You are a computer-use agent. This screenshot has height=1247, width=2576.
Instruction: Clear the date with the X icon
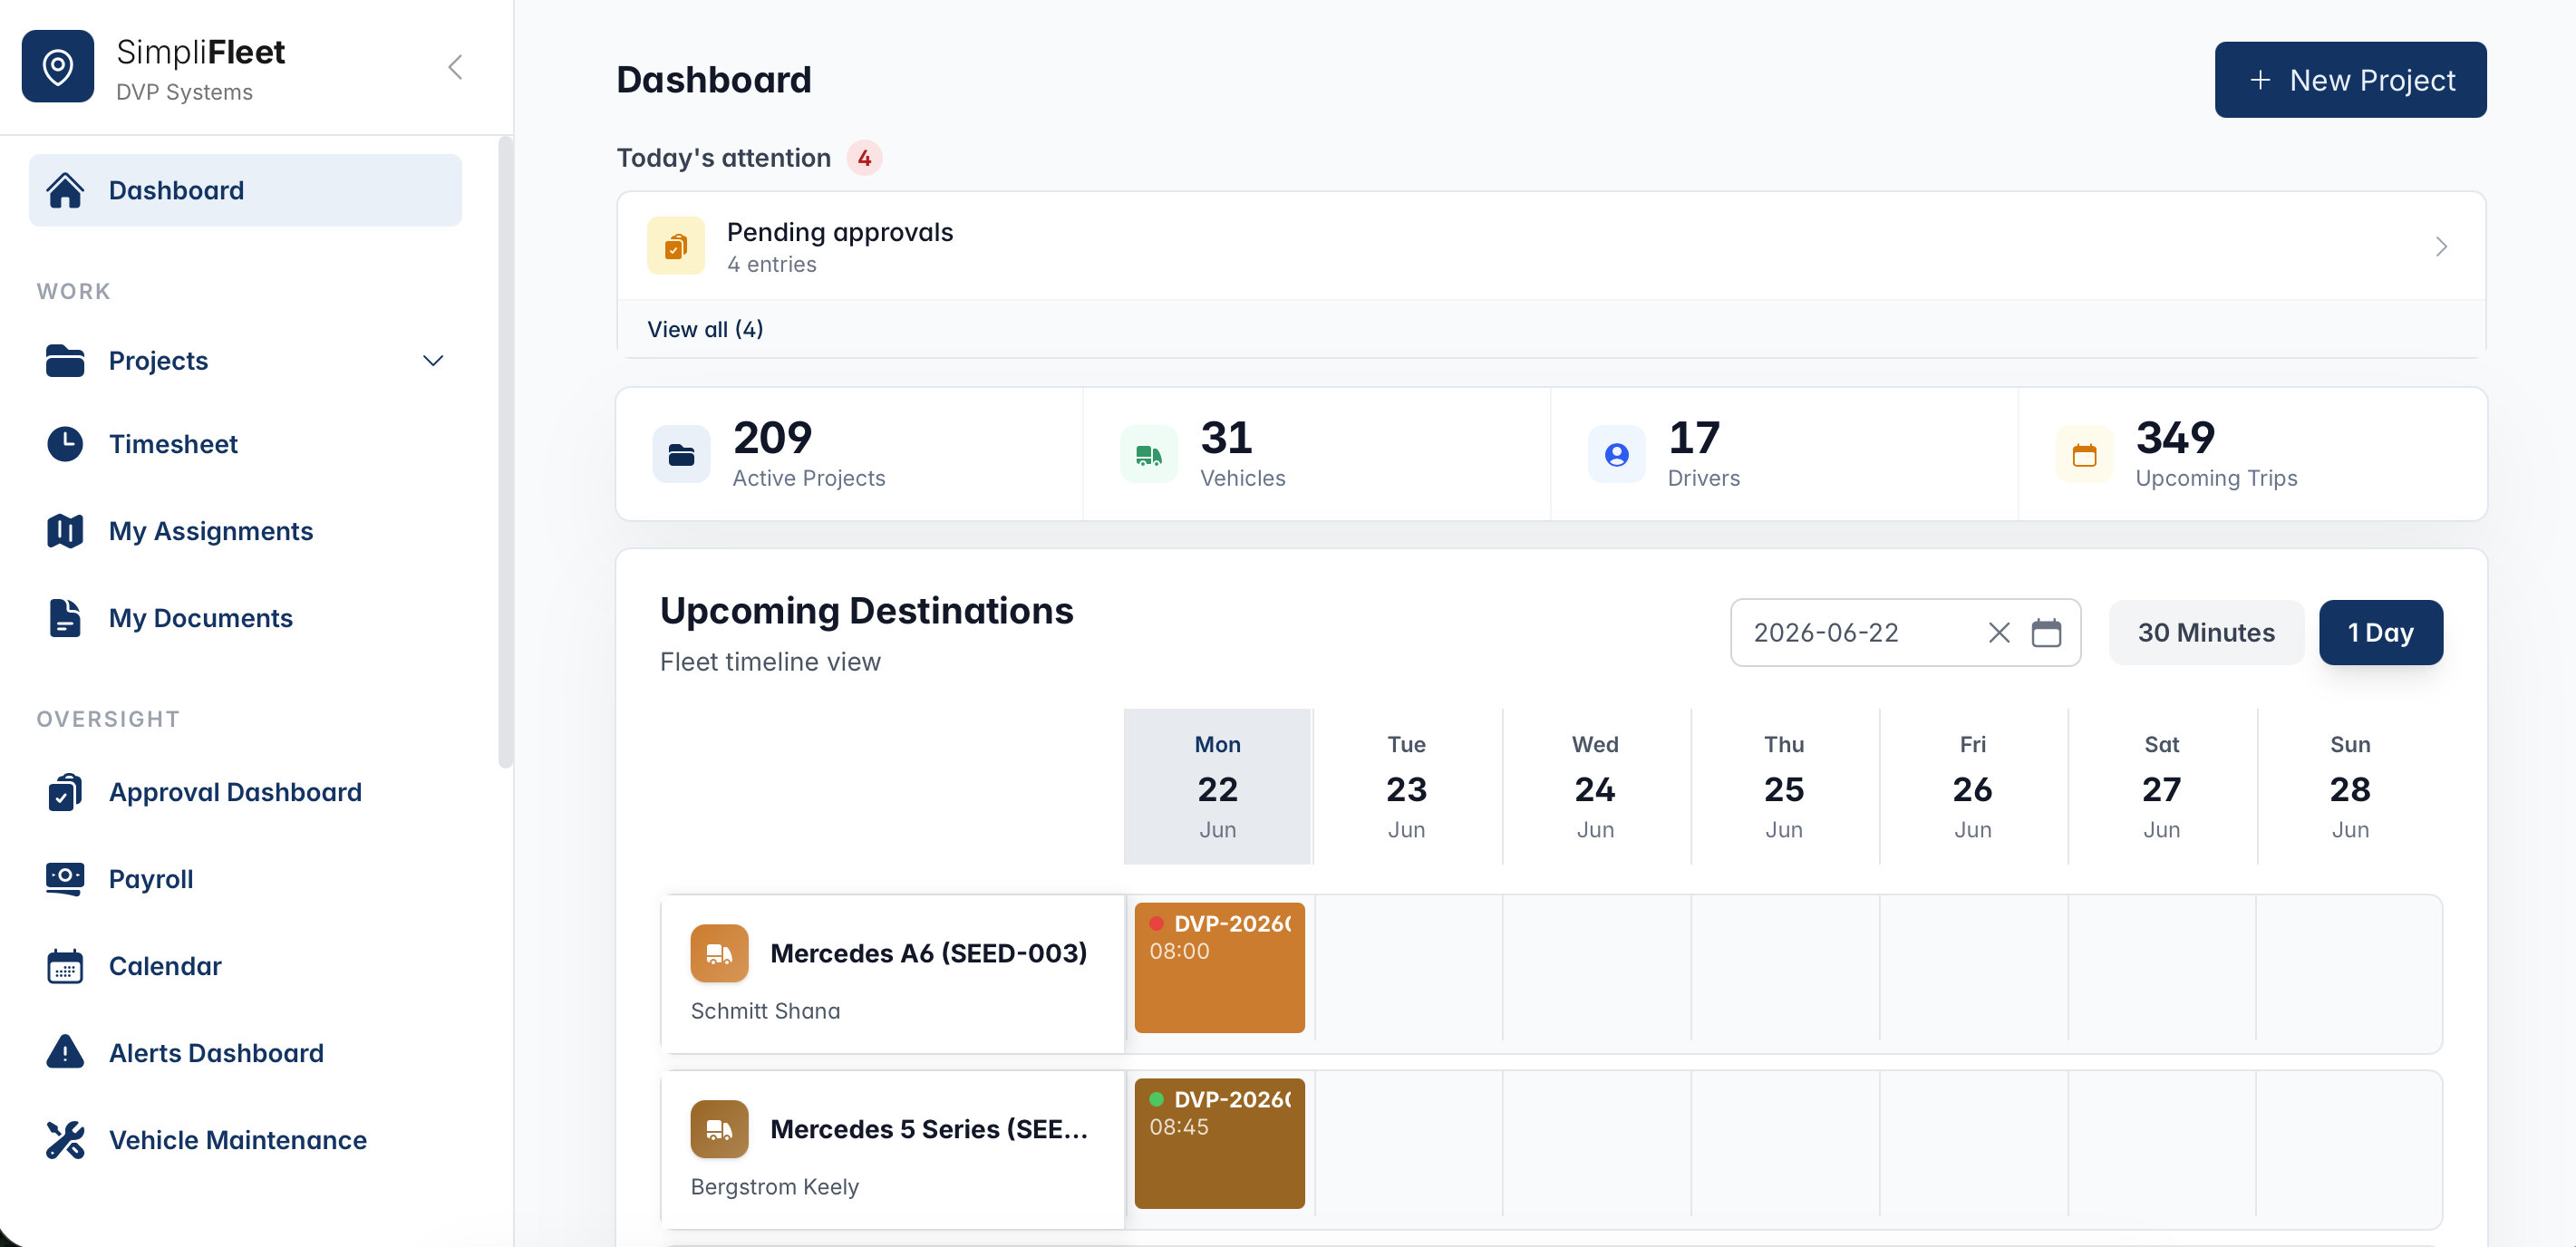click(1999, 632)
